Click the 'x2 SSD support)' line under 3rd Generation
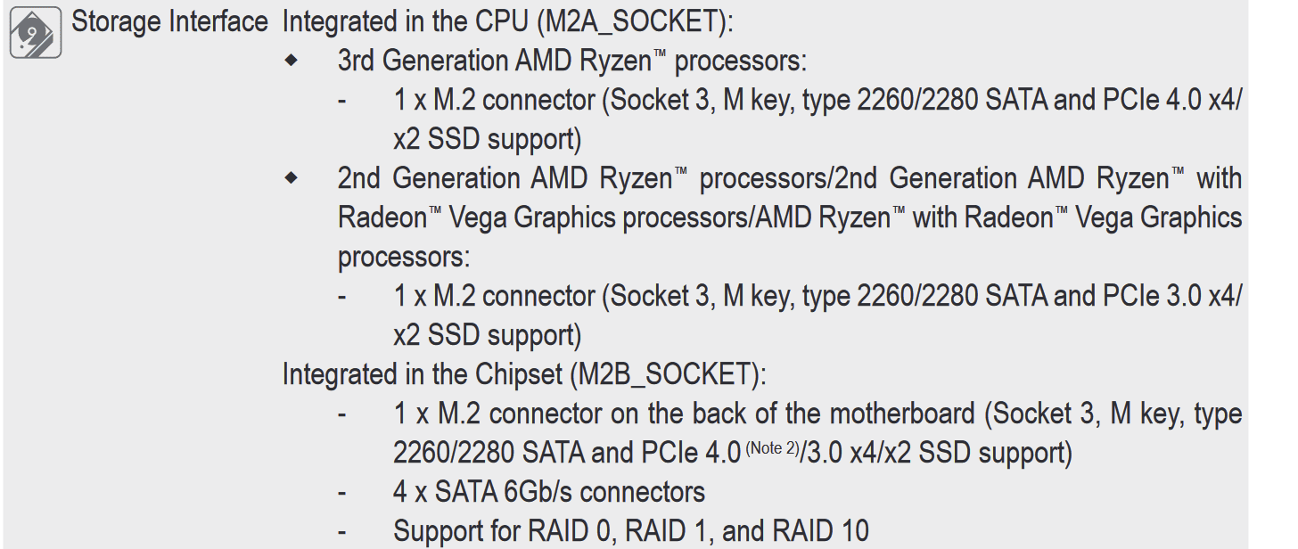Screen dimensions: 1298x549 point(488,139)
